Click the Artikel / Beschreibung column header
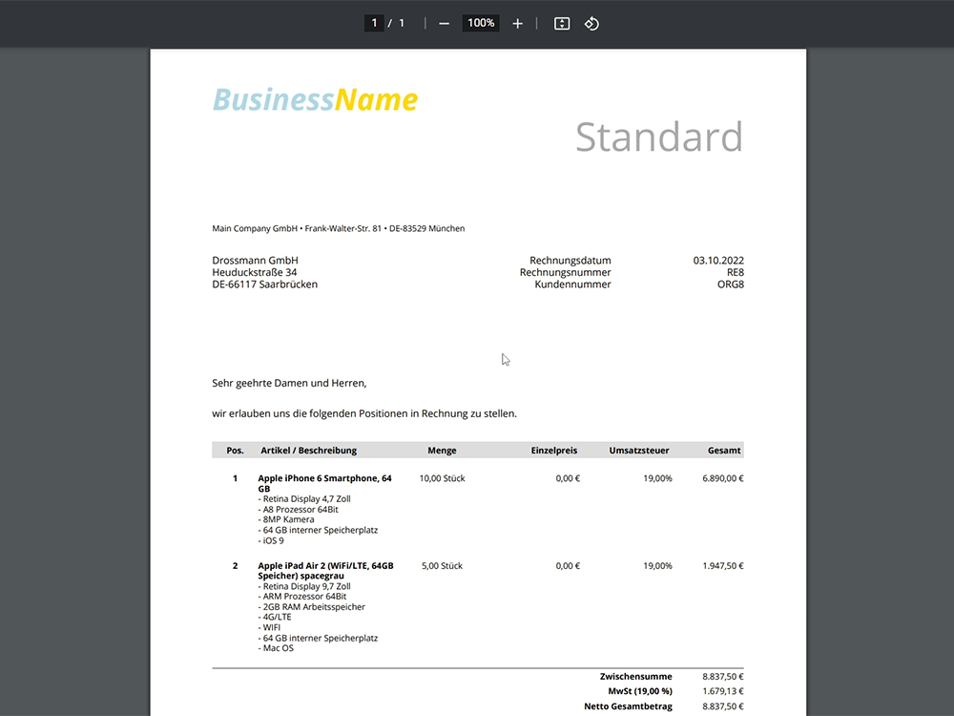 coord(308,451)
